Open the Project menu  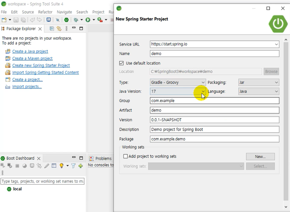click(x=98, y=12)
